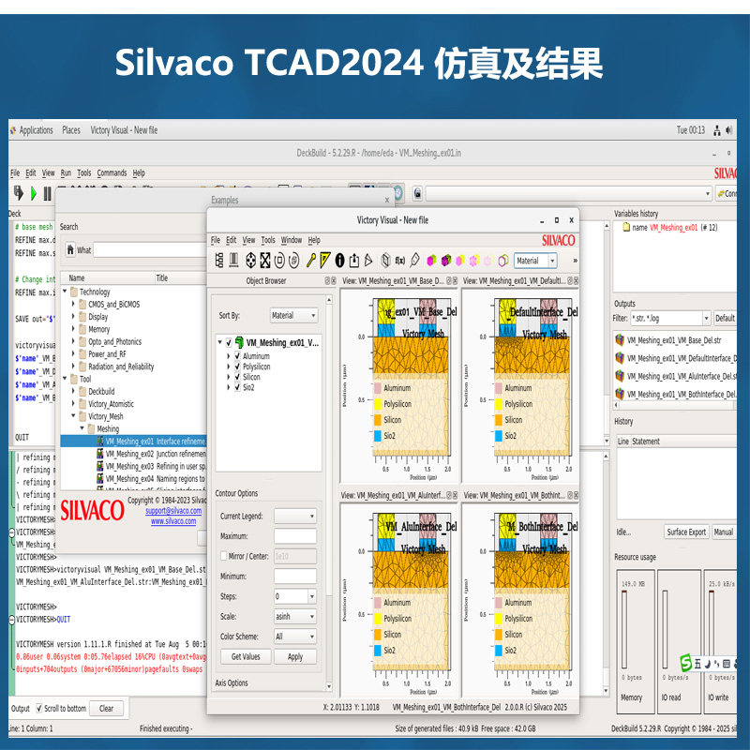Image resolution: width=750 pixels, height=750 pixels.
Task: Click the zoom-to-fit crossed box icon
Action: point(265,261)
